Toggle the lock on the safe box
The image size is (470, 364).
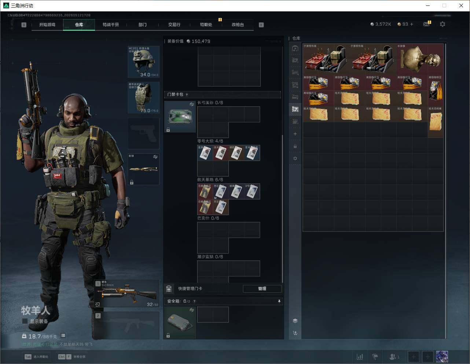tap(168, 335)
